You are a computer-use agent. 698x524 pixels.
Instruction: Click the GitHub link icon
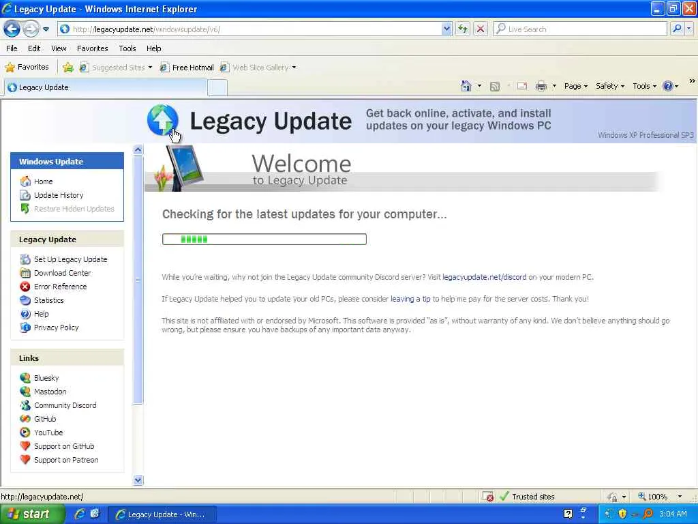(25, 419)
